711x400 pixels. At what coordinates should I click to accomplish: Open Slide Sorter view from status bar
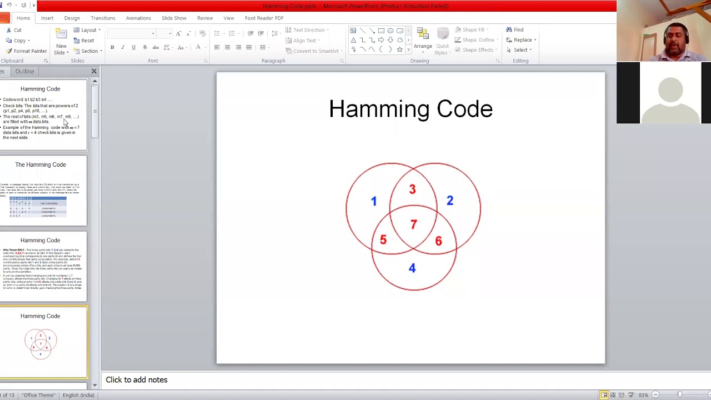[x=613, y=395]
